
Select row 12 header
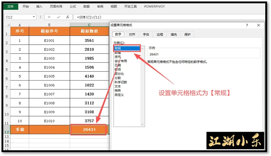pos(7,130)
